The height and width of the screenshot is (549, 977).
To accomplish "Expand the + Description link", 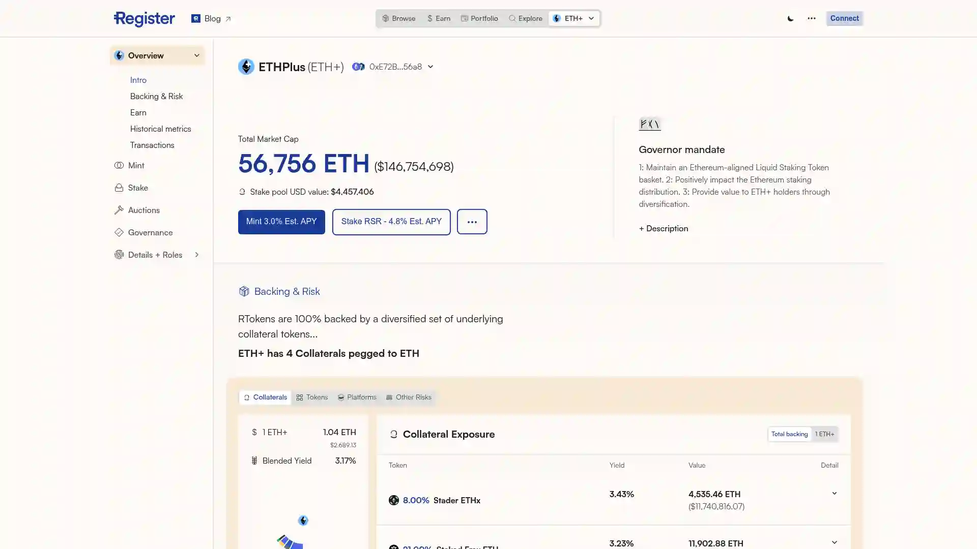I will coord(663,228).
